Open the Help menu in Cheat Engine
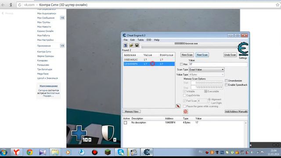The image size is (281, 158). (157, 40)
